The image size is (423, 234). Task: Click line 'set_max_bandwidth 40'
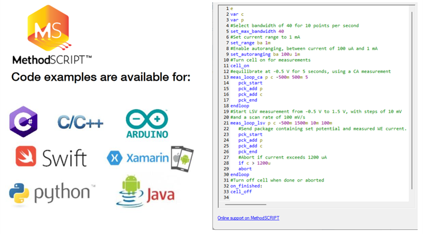(x=257, y=31)
